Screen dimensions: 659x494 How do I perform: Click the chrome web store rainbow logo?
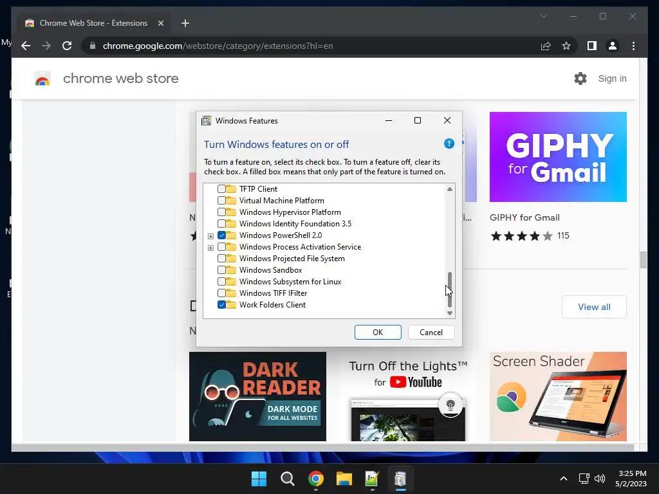click(x=42, y=78)
